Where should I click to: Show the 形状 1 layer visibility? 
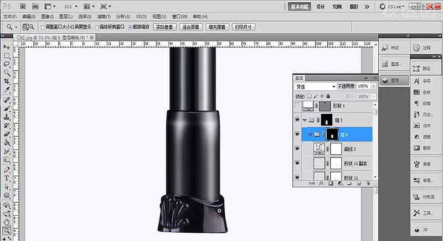[x=297, y=106]
